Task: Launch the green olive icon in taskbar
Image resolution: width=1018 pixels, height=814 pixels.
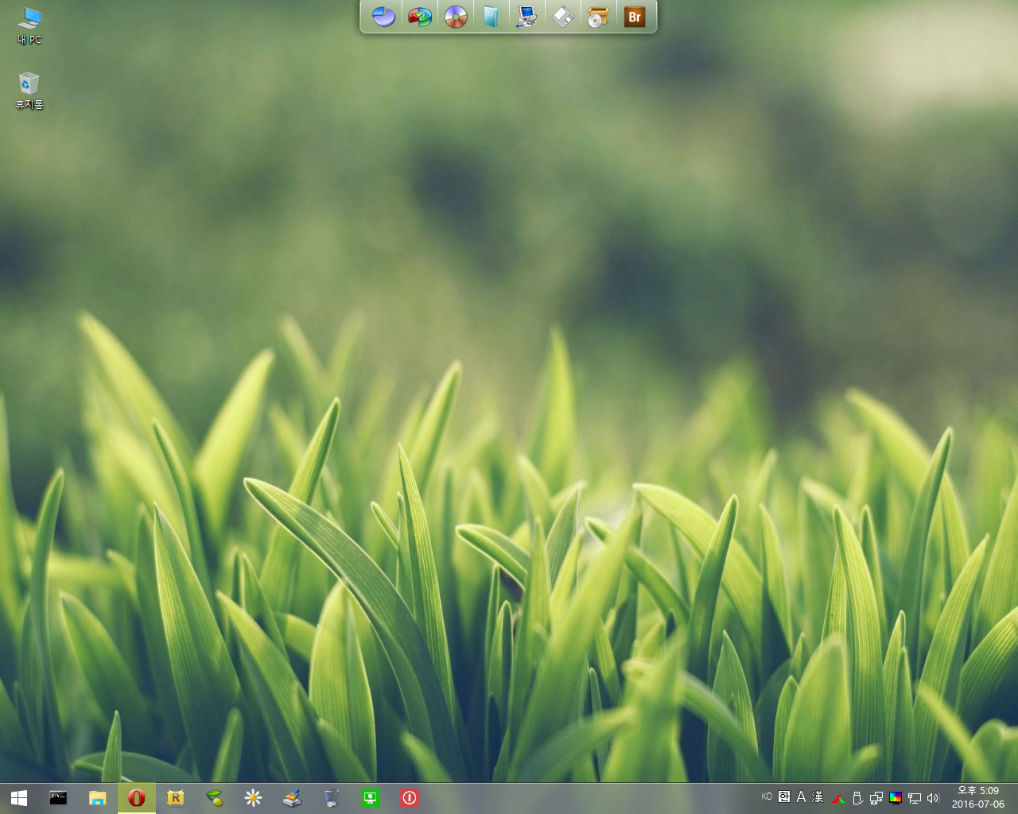Action: [215, 798]
